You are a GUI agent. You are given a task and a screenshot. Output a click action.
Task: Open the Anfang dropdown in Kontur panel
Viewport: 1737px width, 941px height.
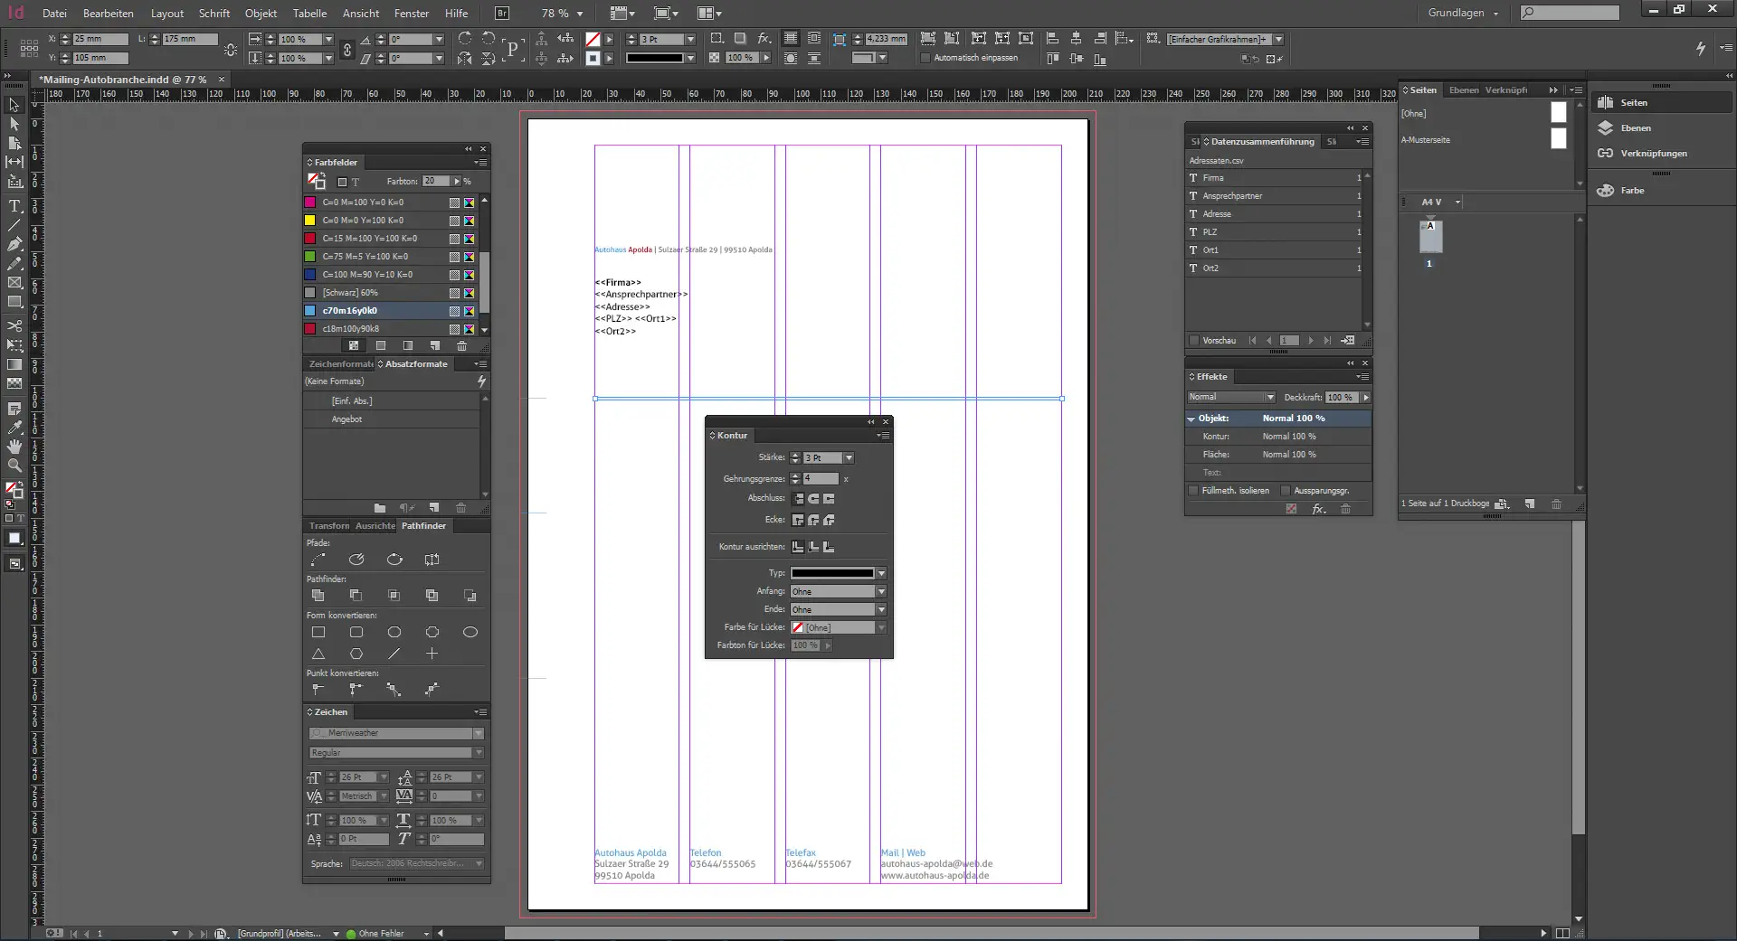click(x=880, y=591)
